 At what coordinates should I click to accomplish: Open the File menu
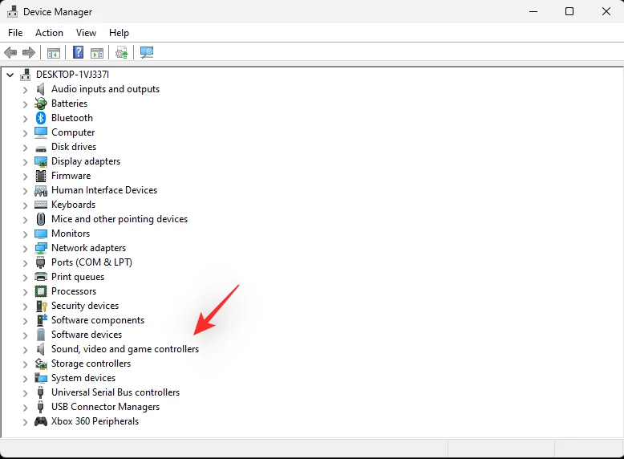tap(15, 33)
